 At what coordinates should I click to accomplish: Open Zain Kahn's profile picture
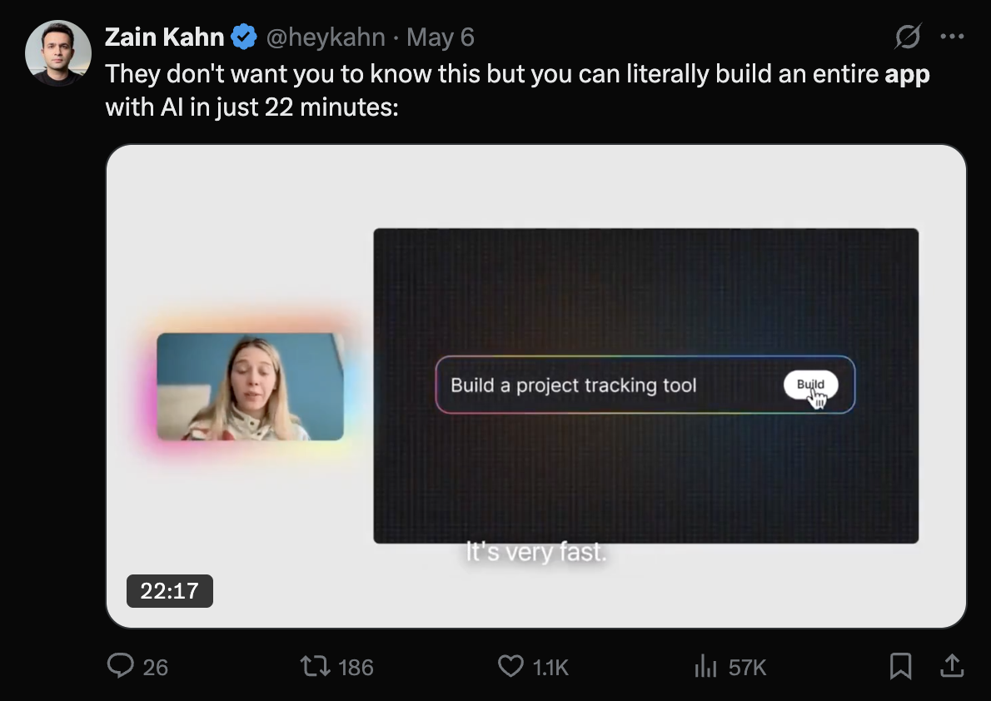[x=58, y=52]
